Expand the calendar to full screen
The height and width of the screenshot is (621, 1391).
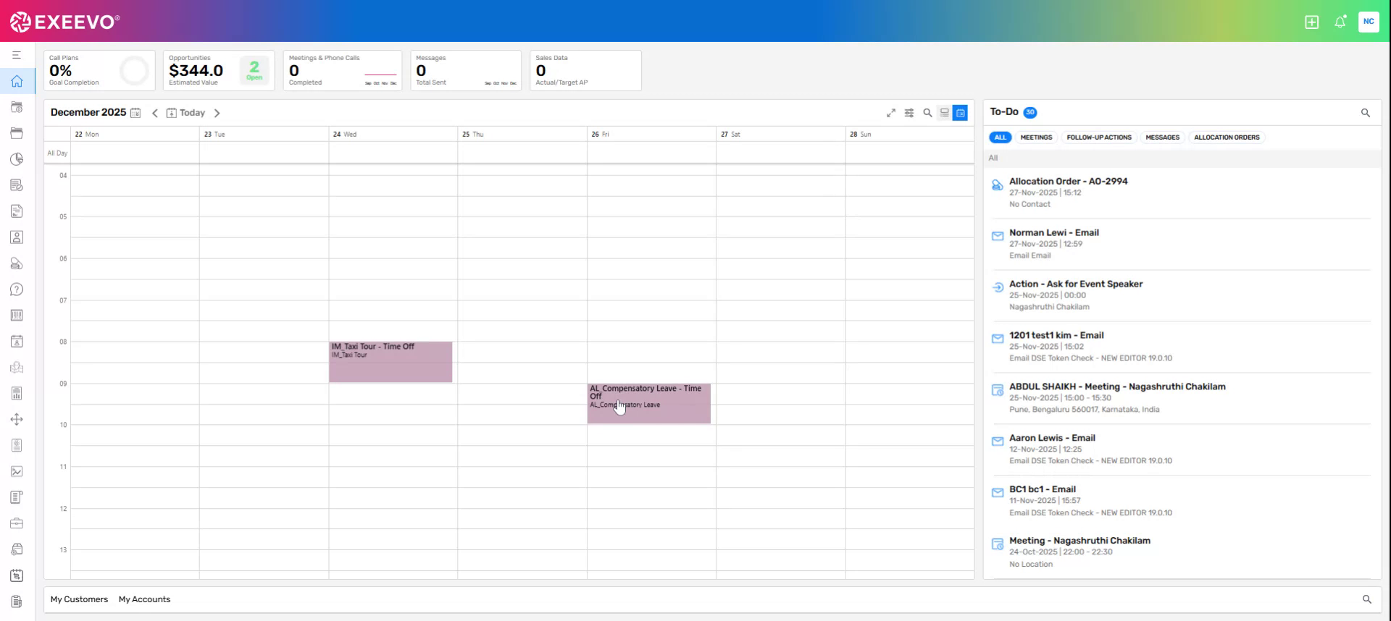point(891,113)
